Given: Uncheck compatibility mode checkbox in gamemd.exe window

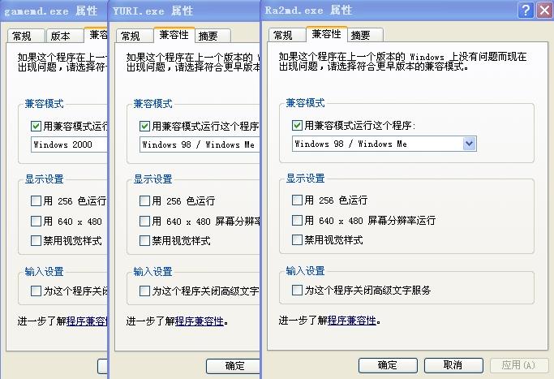Looking at the screenshot, I should click(36, 126).
